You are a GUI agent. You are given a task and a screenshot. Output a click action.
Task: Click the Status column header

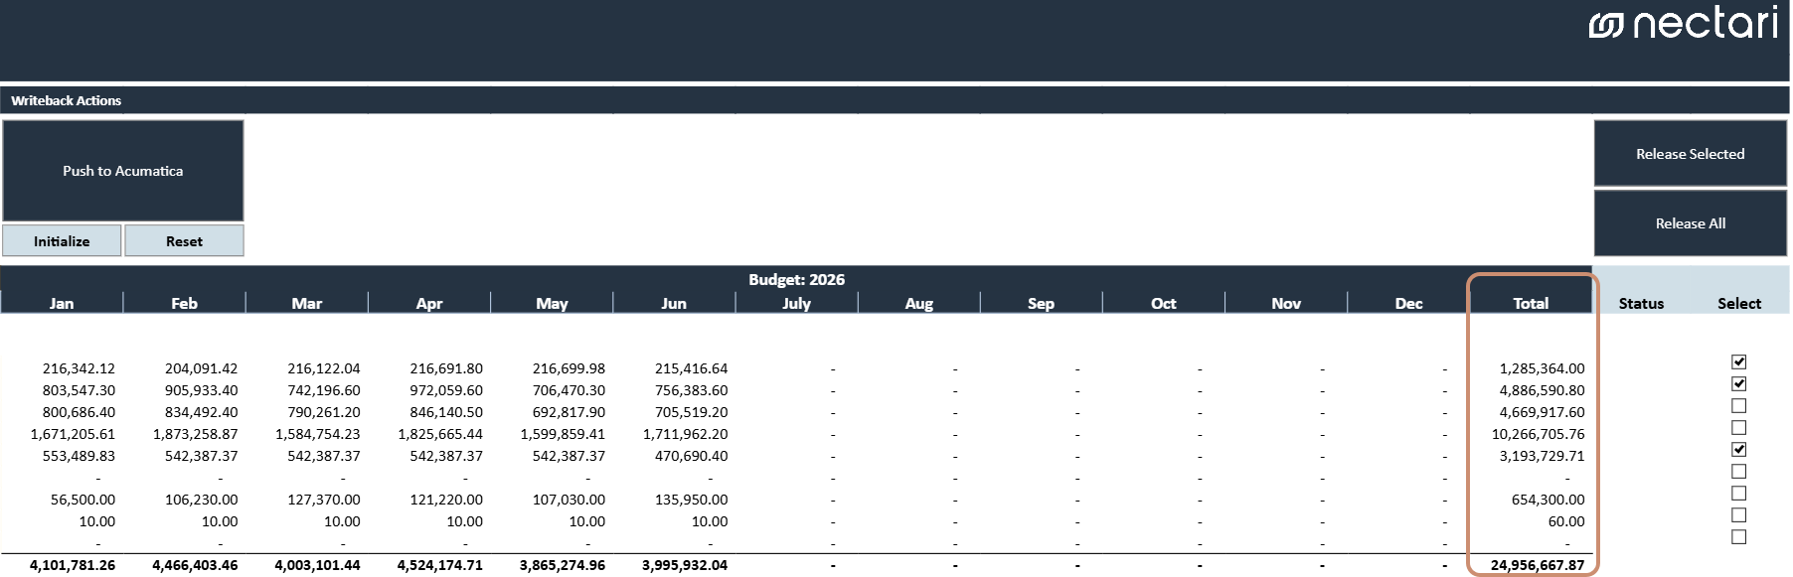1641,304
